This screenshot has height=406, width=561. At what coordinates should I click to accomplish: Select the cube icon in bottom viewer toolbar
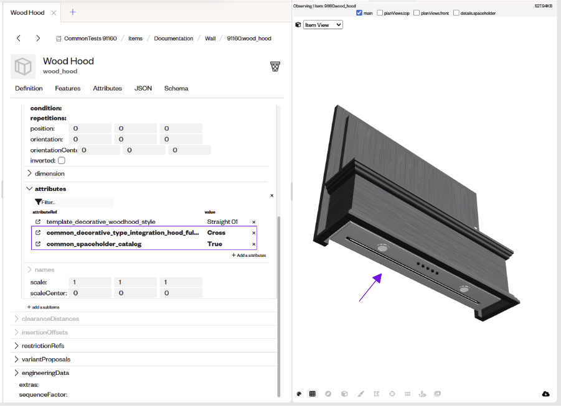pyautogui.click(x=344, y=394)
